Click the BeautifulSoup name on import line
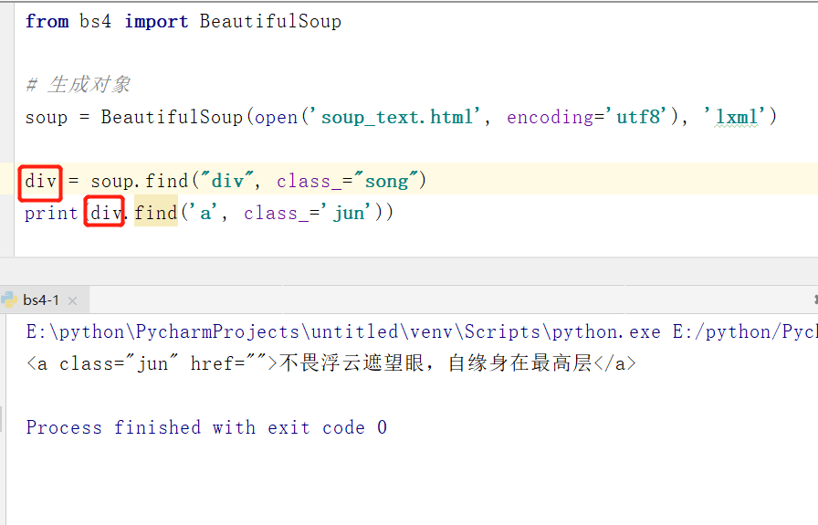The height and width of the screenshot is (525, 818). (x=270, y=21)
